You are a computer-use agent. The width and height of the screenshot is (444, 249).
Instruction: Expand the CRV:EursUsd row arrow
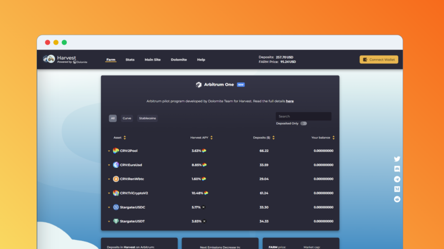pyautogui.click(x=109, y=165)
